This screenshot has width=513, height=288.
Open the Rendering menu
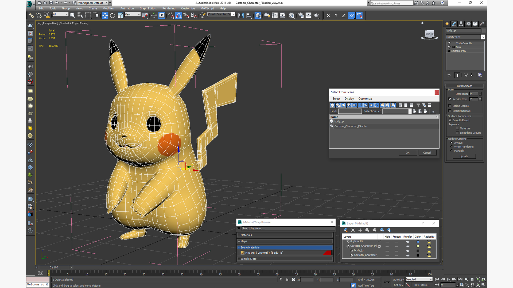169,9
